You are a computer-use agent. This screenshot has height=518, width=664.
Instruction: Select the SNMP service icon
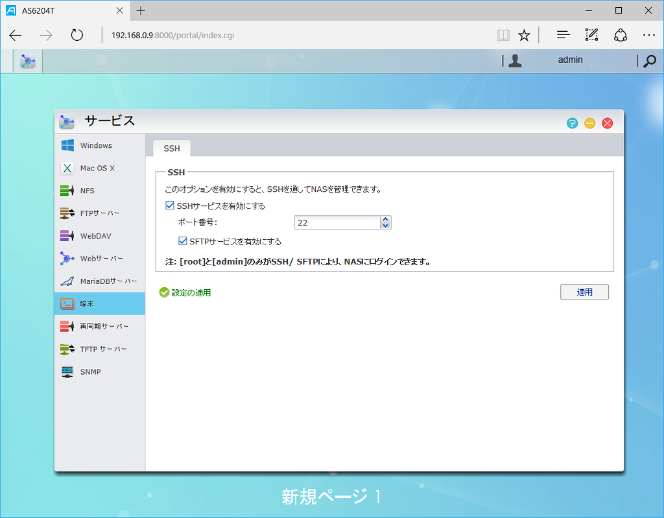coord(67,371)
